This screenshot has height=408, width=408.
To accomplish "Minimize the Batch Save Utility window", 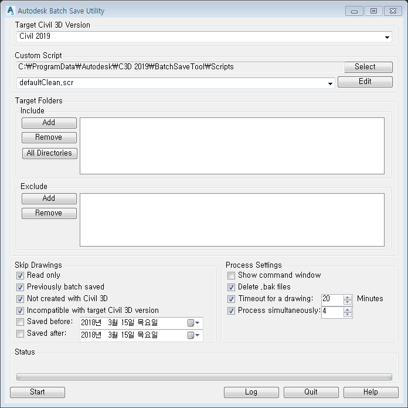I will pyautogui.click(x=355, y=11).
